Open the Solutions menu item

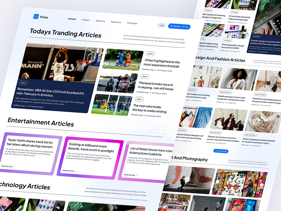[x=100, y=21]
